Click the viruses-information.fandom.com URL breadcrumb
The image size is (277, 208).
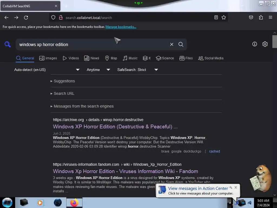[x=117, y=164]
